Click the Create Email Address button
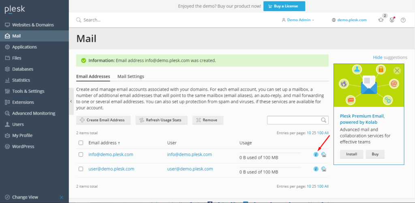 [x=103, y=120]
